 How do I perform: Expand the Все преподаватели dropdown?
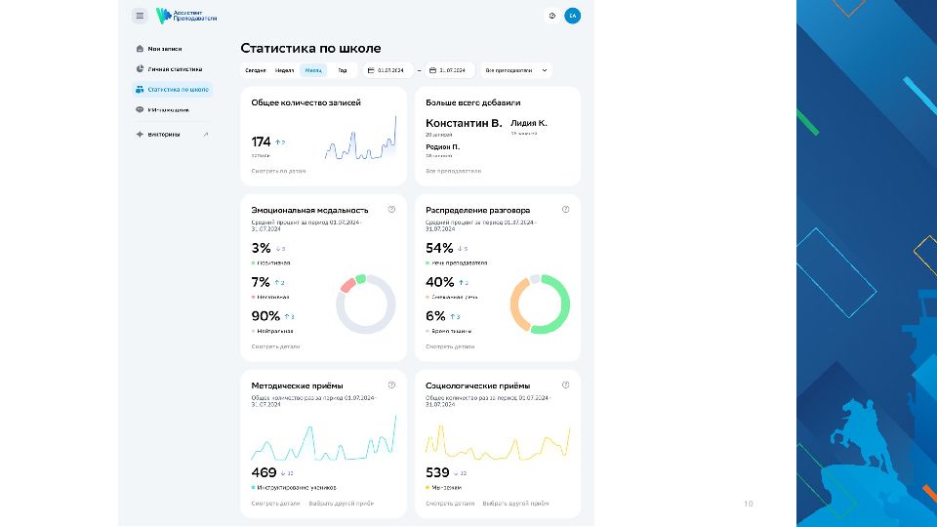point(515,70)
